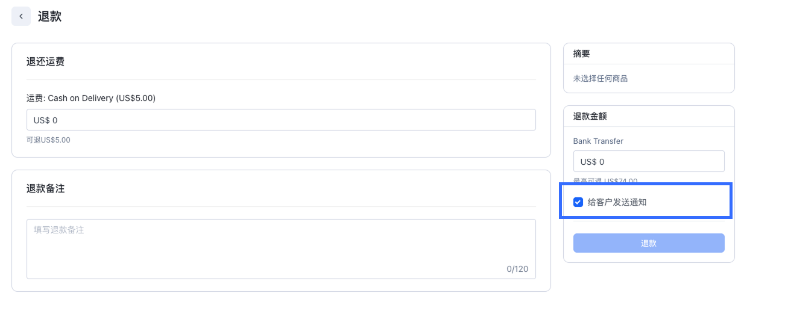Click the 退款备注 section heading

click(x=45, y=188)
